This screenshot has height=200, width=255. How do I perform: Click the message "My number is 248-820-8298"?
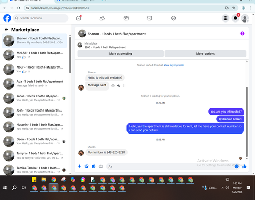click(106, 152)
